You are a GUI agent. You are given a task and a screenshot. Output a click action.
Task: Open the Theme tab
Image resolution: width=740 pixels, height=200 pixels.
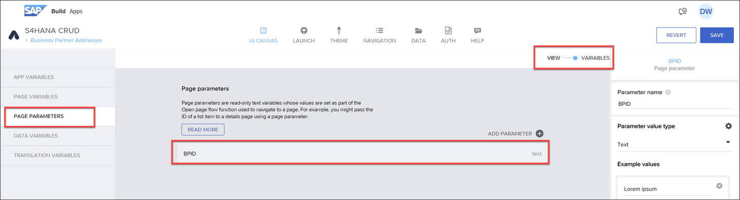click(339, 35)
